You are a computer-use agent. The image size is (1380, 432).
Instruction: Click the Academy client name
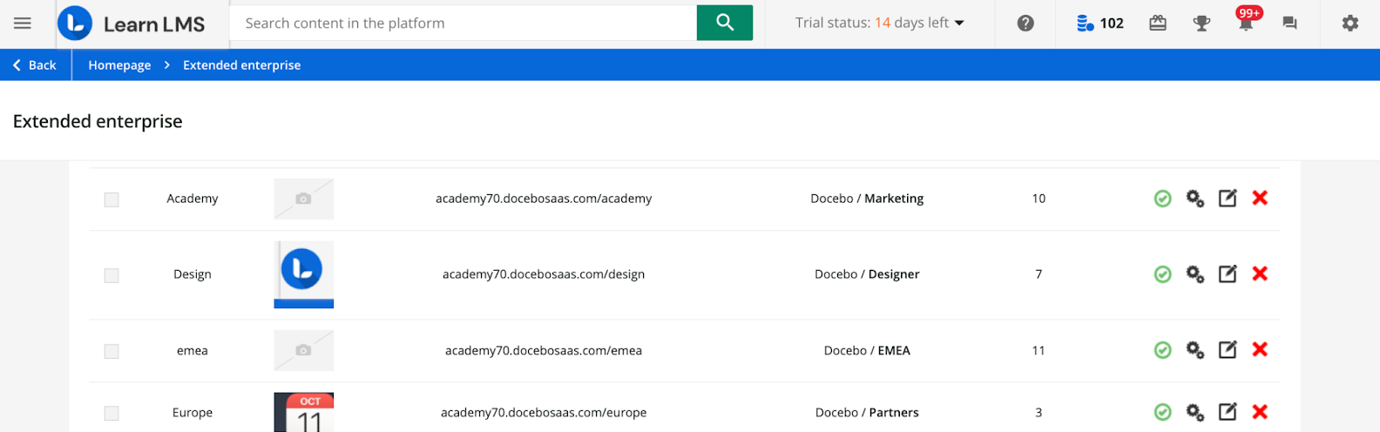193,199
